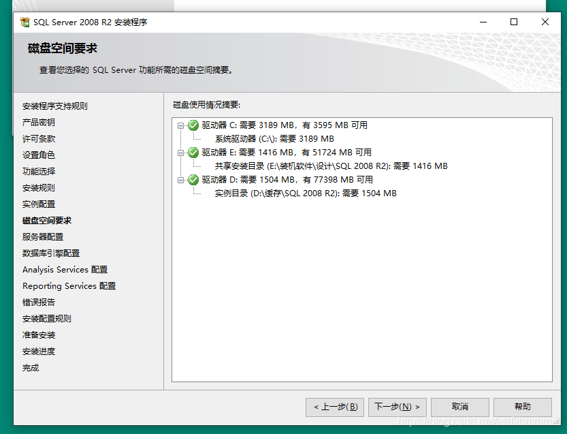Click green check icon for drive E
This screenshot has height=434, width=567.
click(x=193, y=153)
